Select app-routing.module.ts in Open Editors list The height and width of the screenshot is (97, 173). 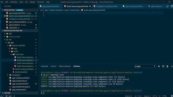[20, 22]
